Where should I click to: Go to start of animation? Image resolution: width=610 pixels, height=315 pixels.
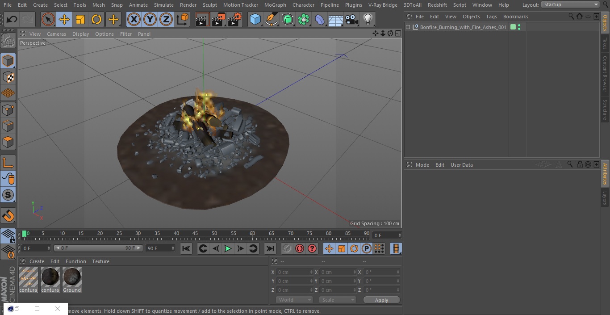tap(186, 248)
